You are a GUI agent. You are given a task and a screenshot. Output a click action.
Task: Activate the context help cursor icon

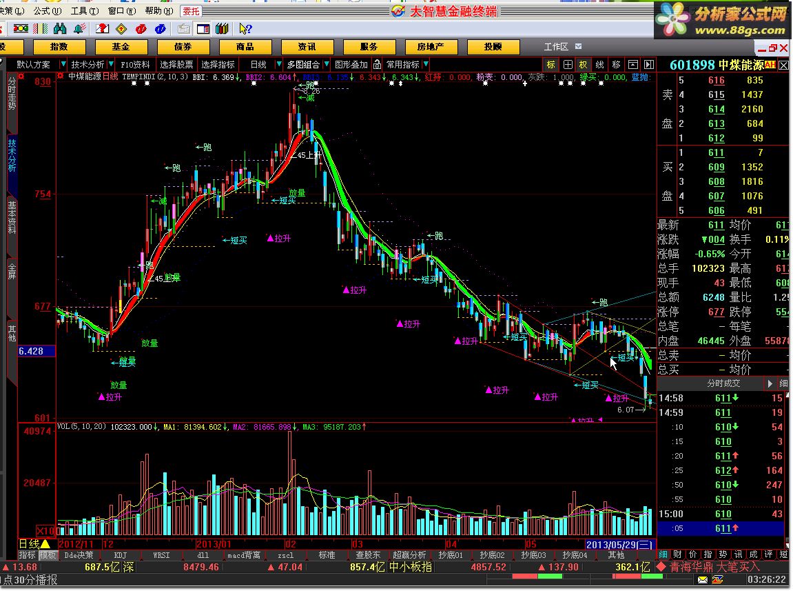pos(245,29)
